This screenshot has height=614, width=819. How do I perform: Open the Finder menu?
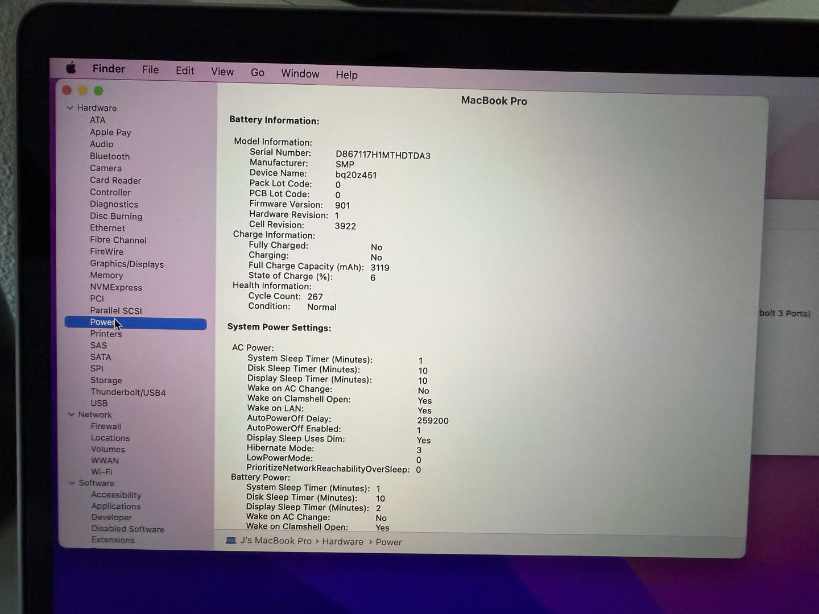tap(109, 69)
